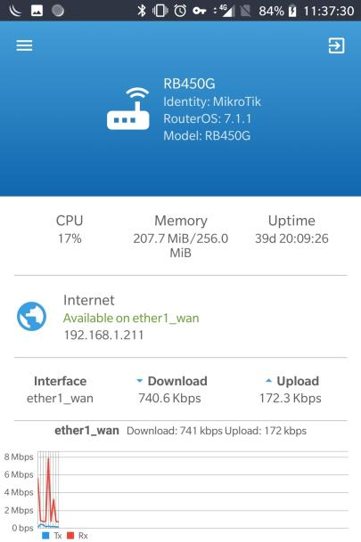Tap the battery indicator in status bar
The image size is (361, 542).
click(x=292, y=11)
